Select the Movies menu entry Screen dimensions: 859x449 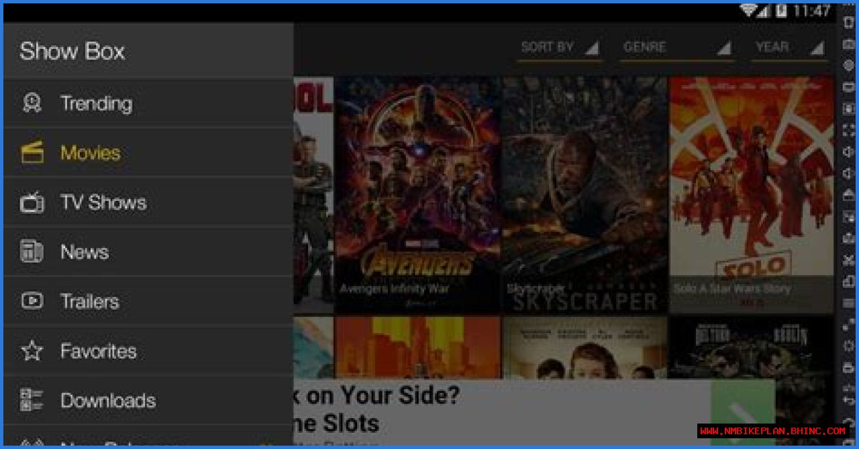tap(148, 152)
